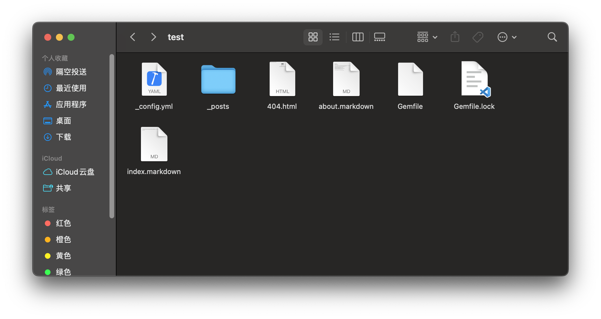Select the Gemfile blank document icon
601x319 pixels.
pyautogui.click(x=410, y=79)
